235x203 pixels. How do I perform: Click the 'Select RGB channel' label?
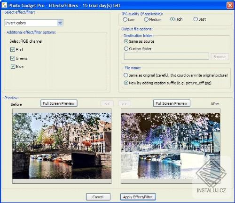tap(26, 41)
